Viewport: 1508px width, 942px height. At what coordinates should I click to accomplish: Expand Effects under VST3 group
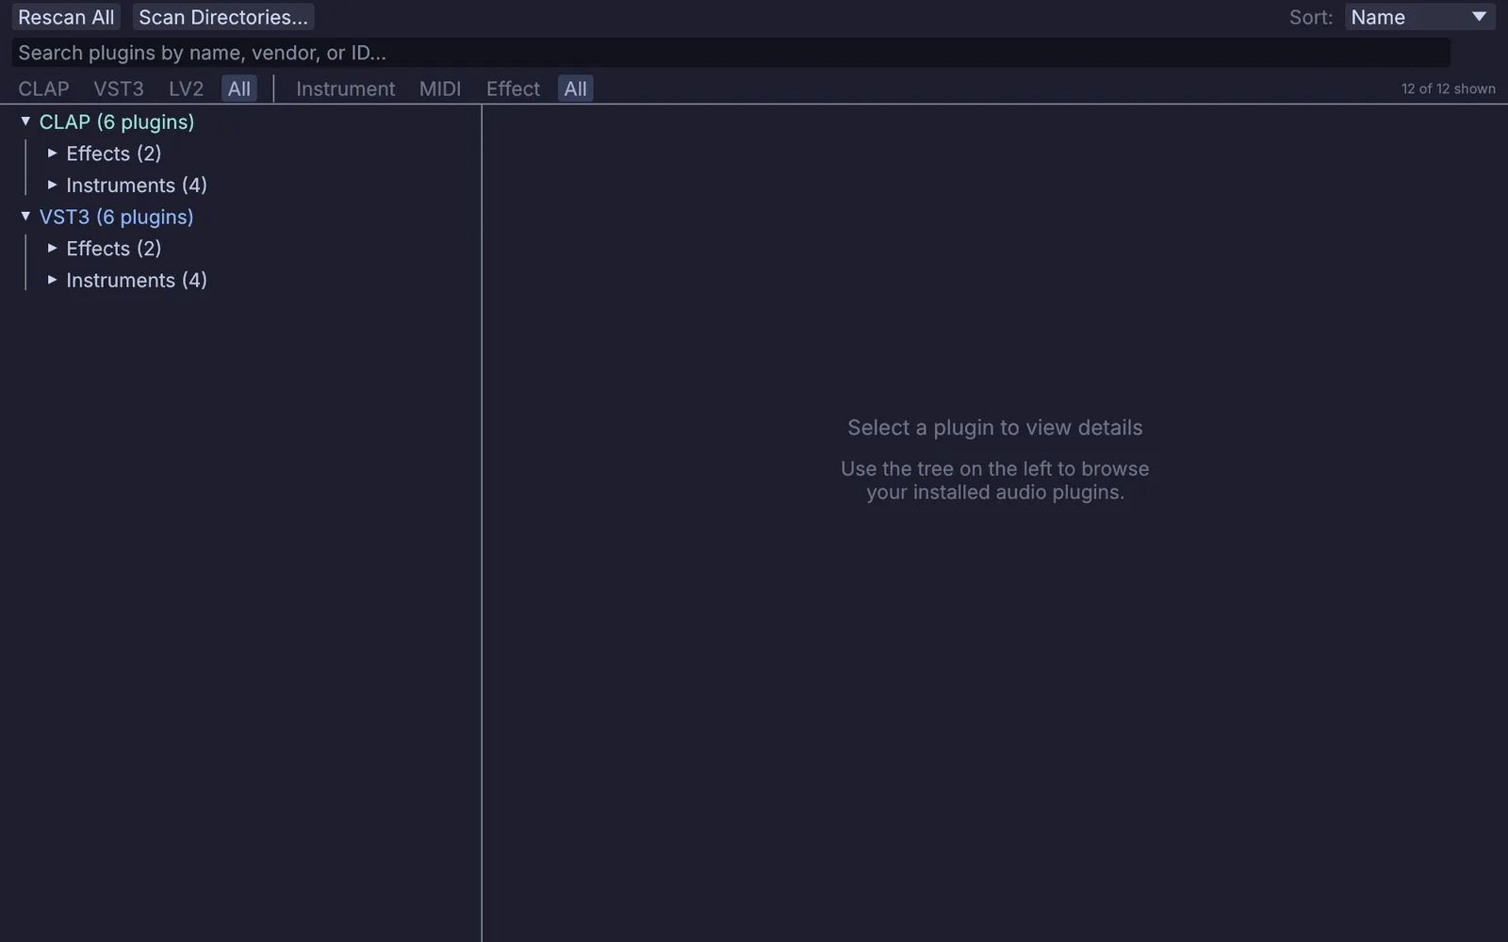(53, 248)
